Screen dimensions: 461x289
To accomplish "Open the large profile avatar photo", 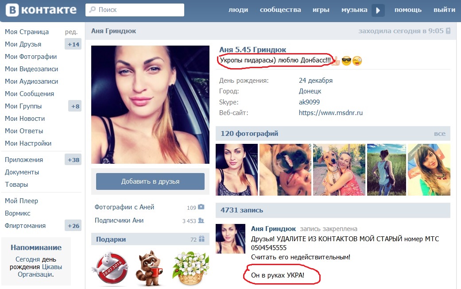I will pyautogui.click(x=150, y=104).
